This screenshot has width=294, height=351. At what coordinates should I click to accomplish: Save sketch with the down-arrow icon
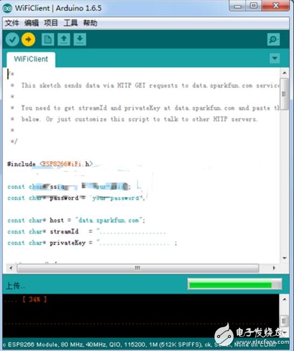[80, 39]
